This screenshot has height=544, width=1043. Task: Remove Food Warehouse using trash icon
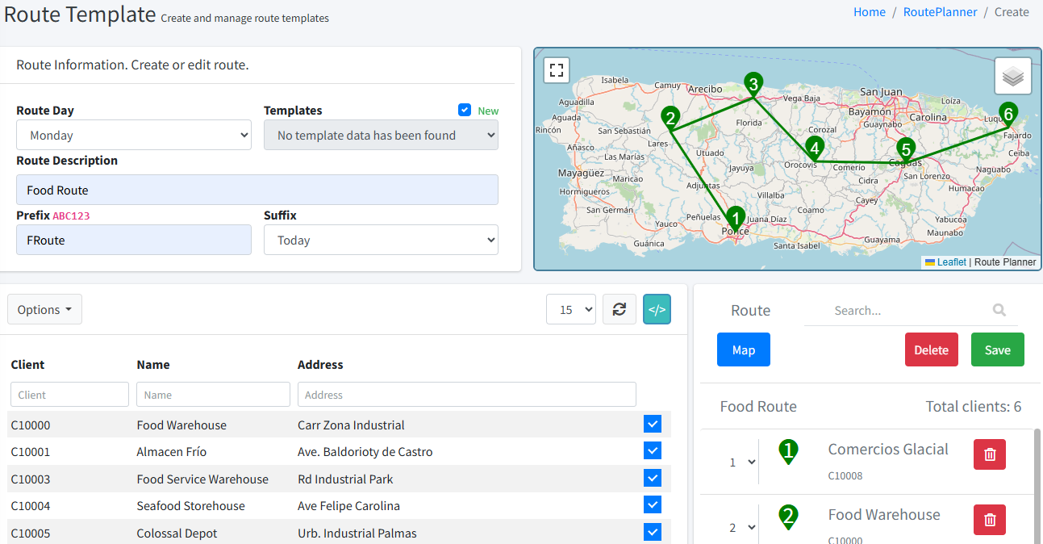tap(990, 520)
